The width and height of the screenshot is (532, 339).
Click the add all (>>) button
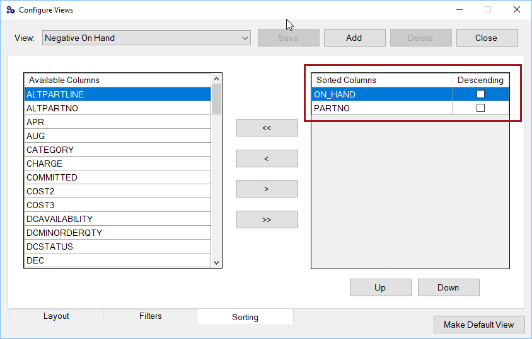click(267, 220)
